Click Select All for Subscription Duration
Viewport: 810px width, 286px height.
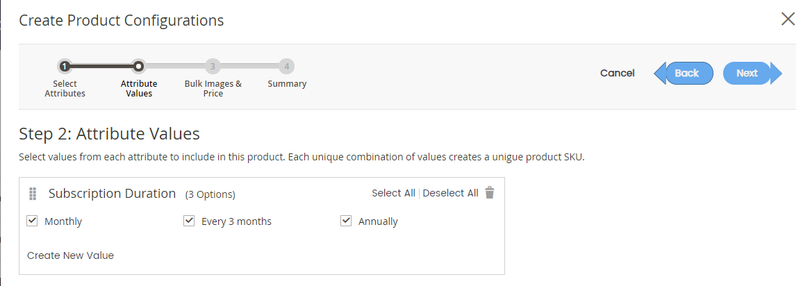click(393, 193)
